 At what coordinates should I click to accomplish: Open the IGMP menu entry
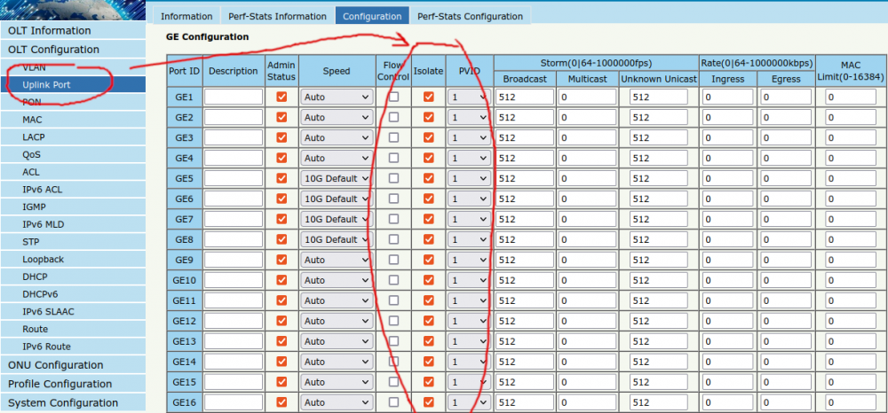[35, 206]
